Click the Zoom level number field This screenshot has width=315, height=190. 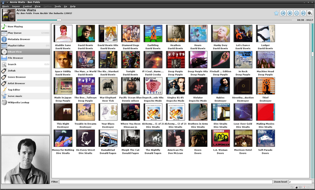tap(300, 182)
